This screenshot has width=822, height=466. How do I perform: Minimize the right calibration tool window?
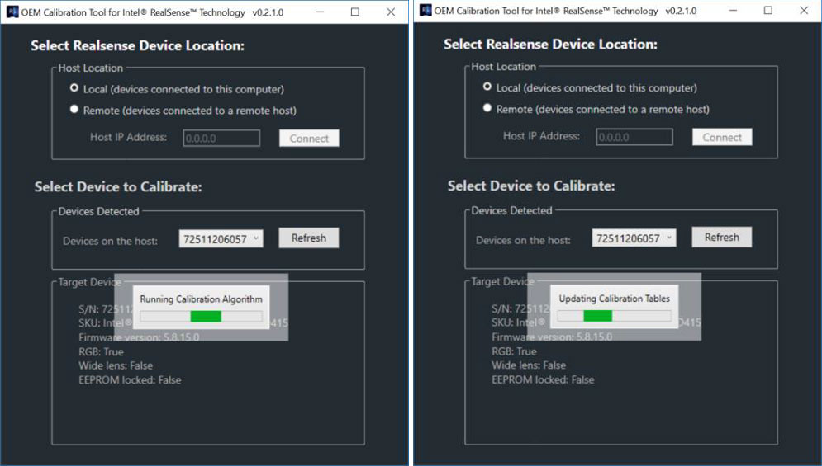click(732, 11)
